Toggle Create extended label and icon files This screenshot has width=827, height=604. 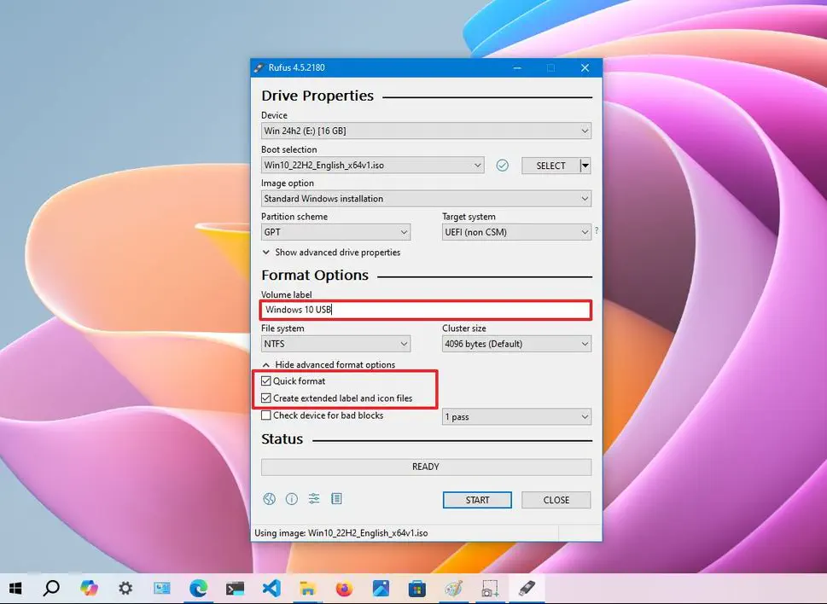pyautogui.click(x=267, y=398)
